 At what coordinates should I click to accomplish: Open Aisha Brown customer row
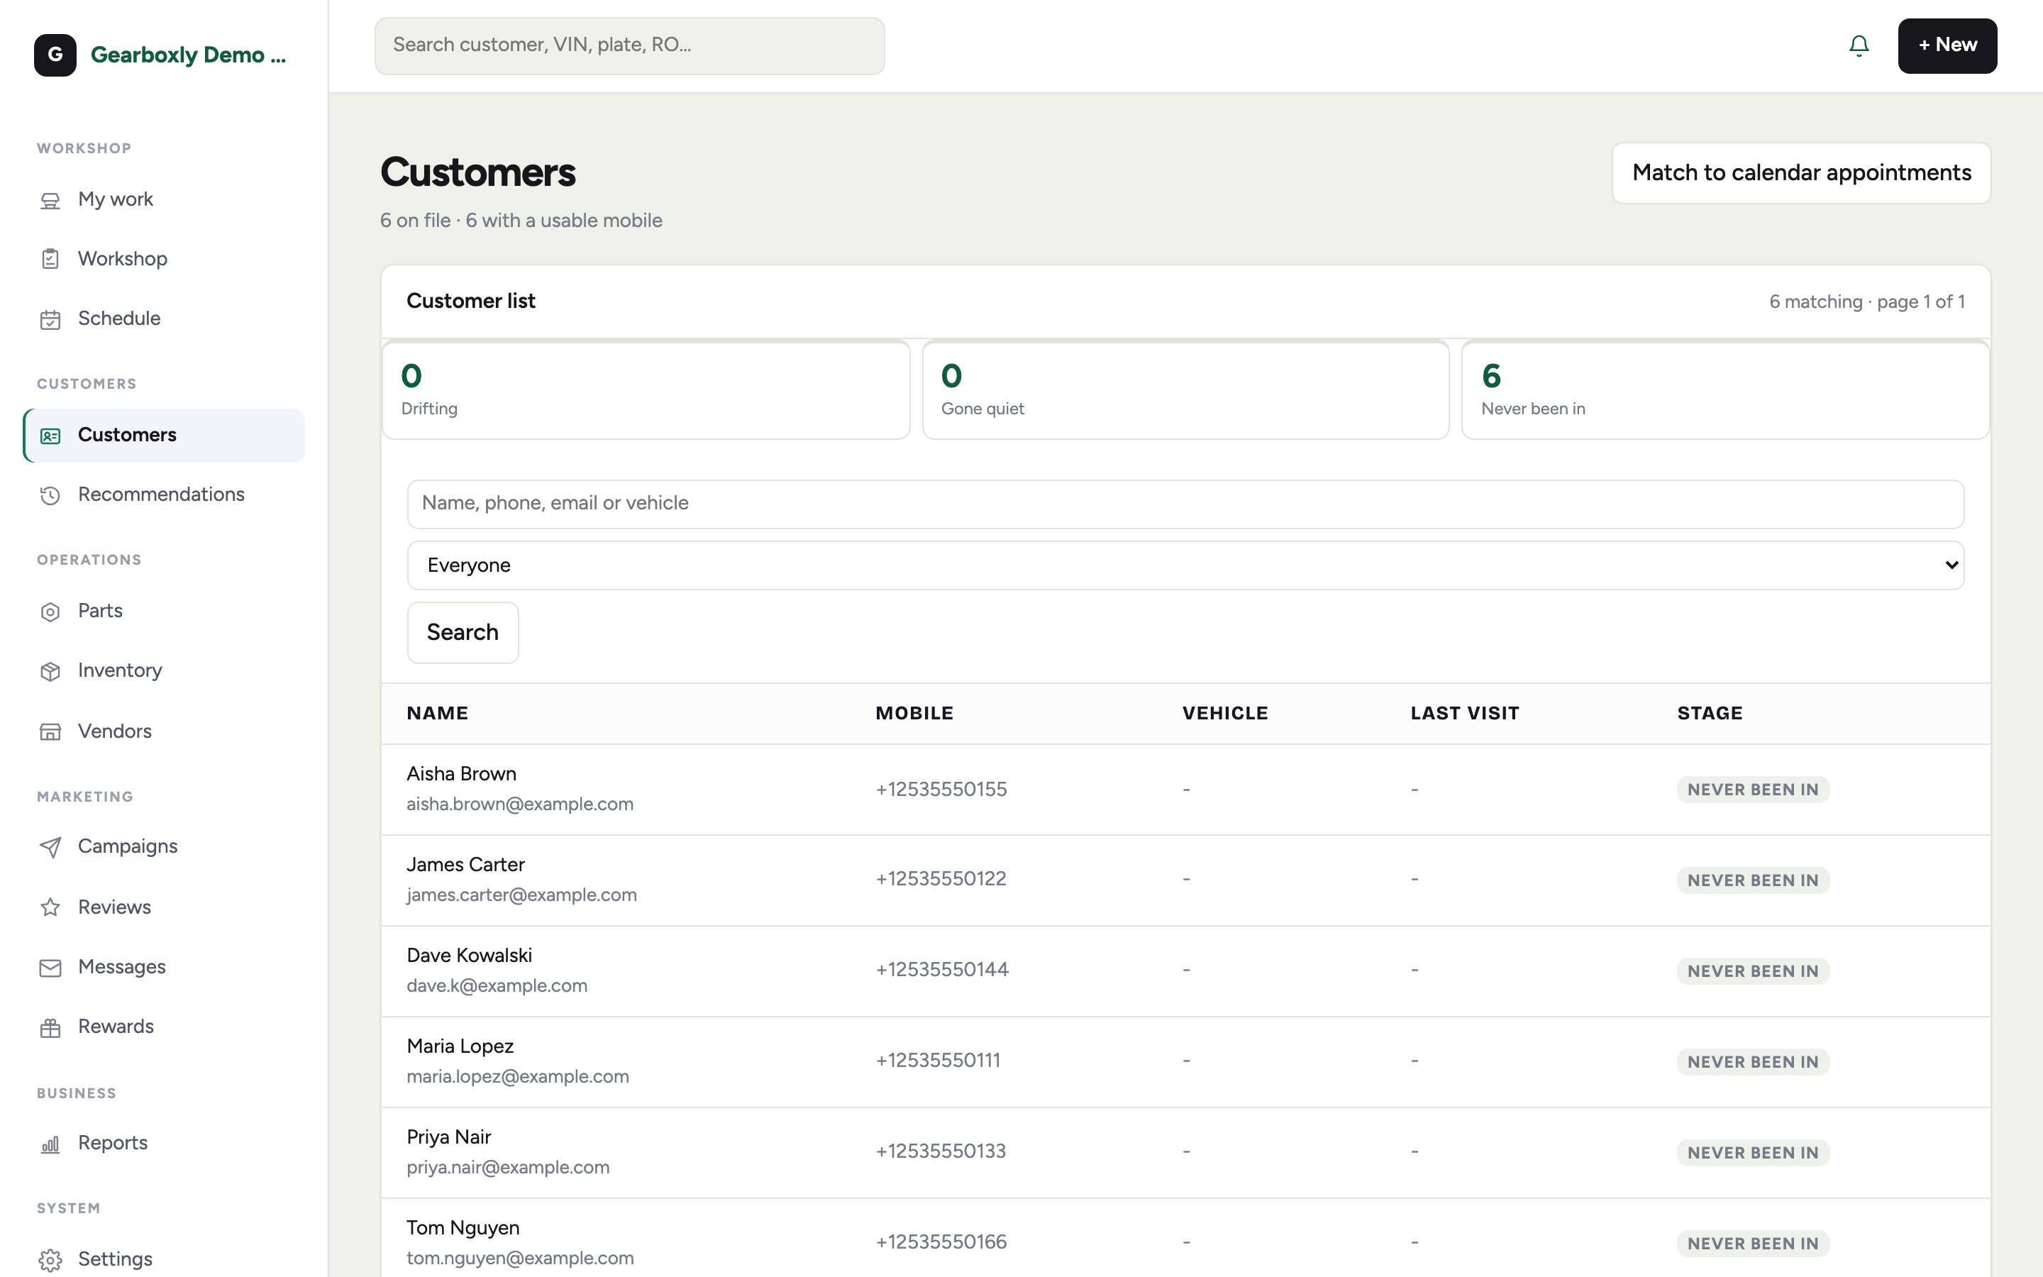(1185, 790)
